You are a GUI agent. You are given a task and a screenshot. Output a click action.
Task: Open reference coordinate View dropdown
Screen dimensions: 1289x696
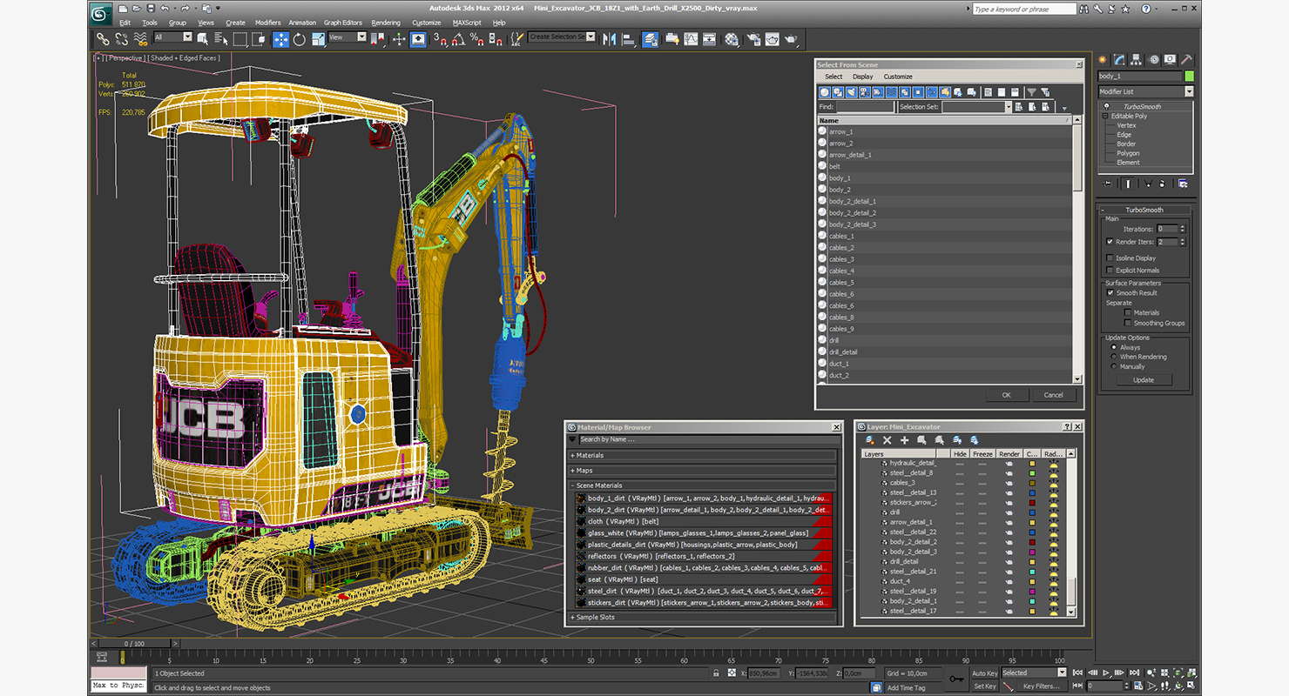click(348, 37)
